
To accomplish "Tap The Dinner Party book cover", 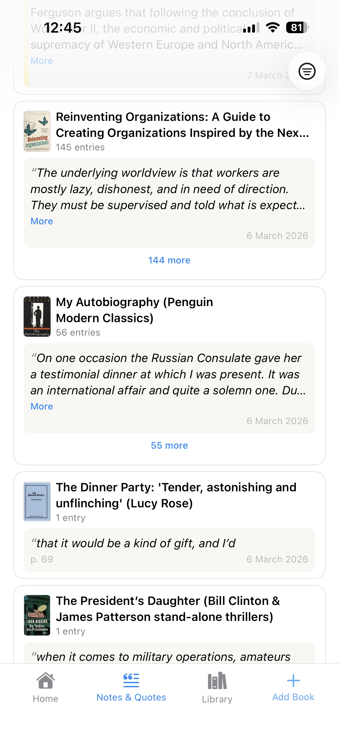I will tap(37, 502).
